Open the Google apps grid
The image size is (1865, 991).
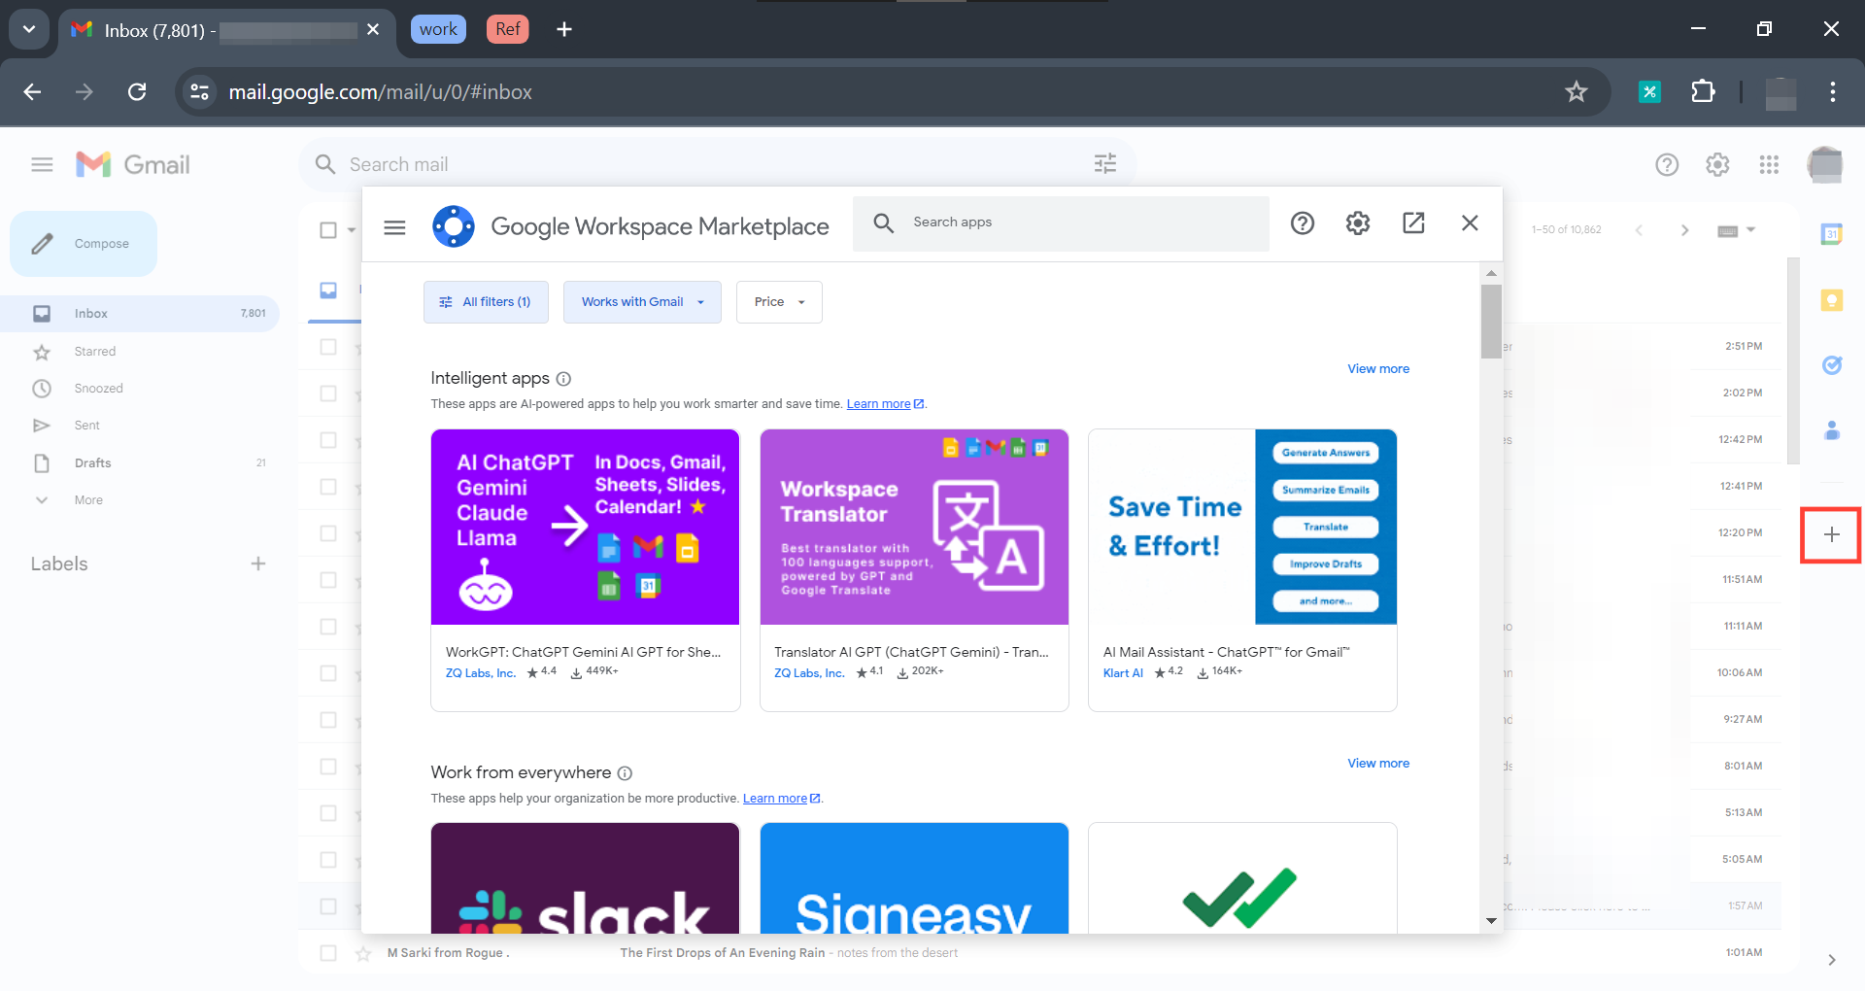[1769, 165]
